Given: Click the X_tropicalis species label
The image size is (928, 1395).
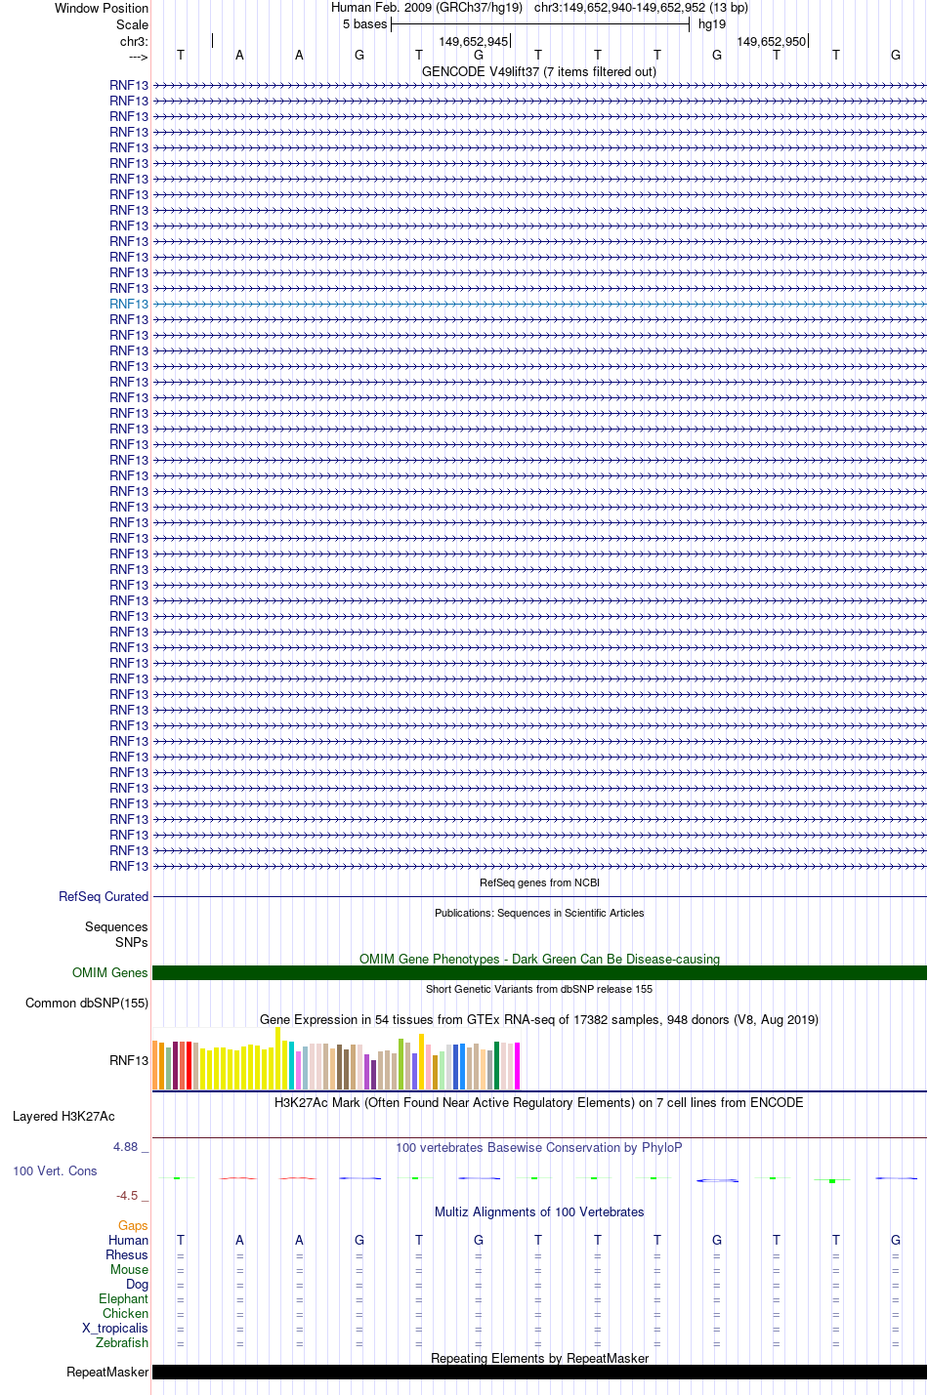Looking at the screenshot, I should (115, 1328).
